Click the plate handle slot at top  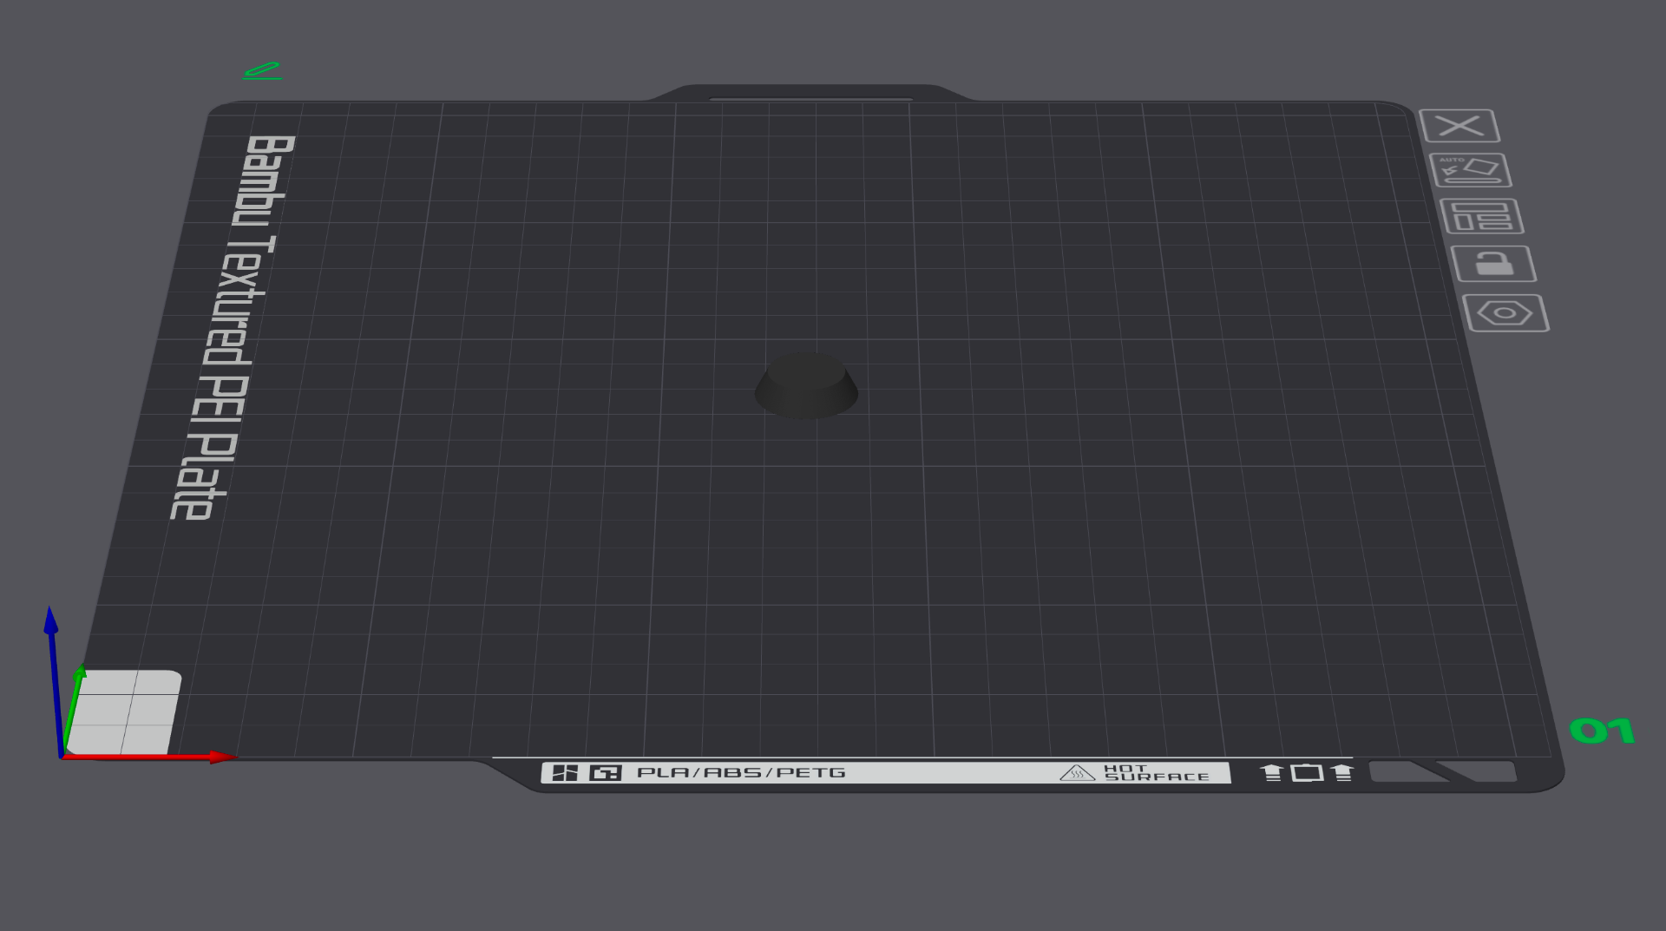click(810, 99)
